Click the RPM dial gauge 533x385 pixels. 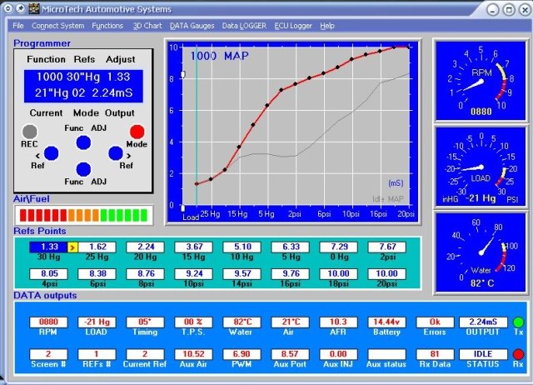(481, 81)
